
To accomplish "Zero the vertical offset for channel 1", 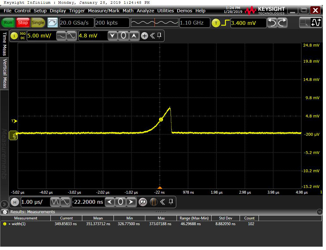I will tap(123, 36).
